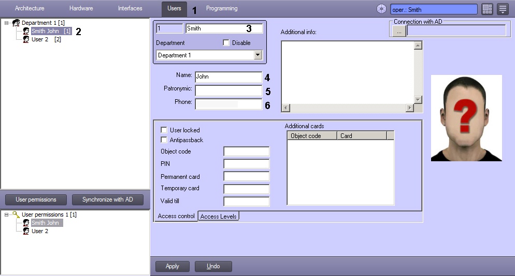The height and width of the screenshot is (276, 515).
Task: Click the Object code column header in Additional cards
Action: 312,136
